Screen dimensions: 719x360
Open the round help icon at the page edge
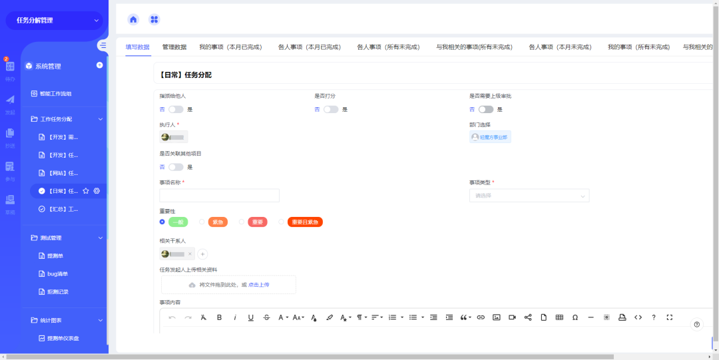click(x=697, y=325)
